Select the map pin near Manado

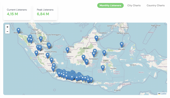tap(122, 45)
